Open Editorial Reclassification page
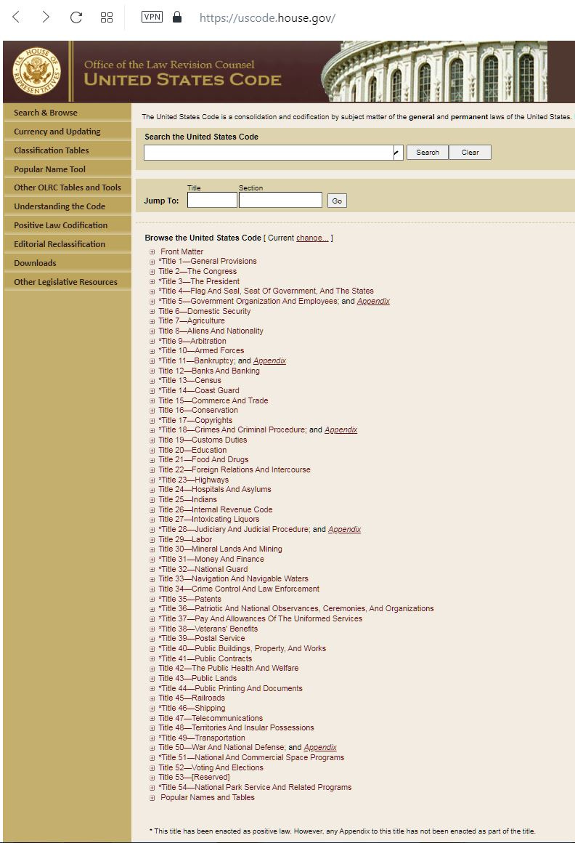This screenshot has width=575, height=843. pos(67,243)
